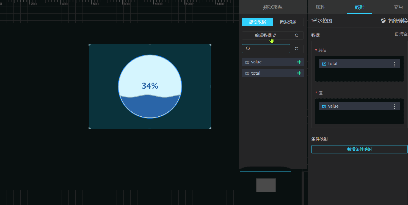Click the 智能转换 brain icon
408x205 pixels.
coord(384,21)
